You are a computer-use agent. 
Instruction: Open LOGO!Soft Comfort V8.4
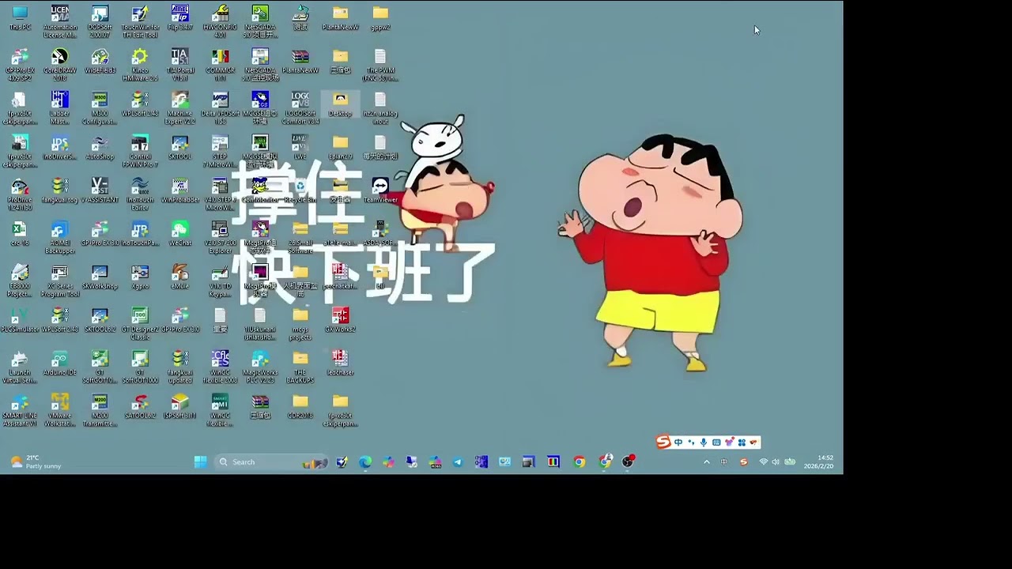300,108
